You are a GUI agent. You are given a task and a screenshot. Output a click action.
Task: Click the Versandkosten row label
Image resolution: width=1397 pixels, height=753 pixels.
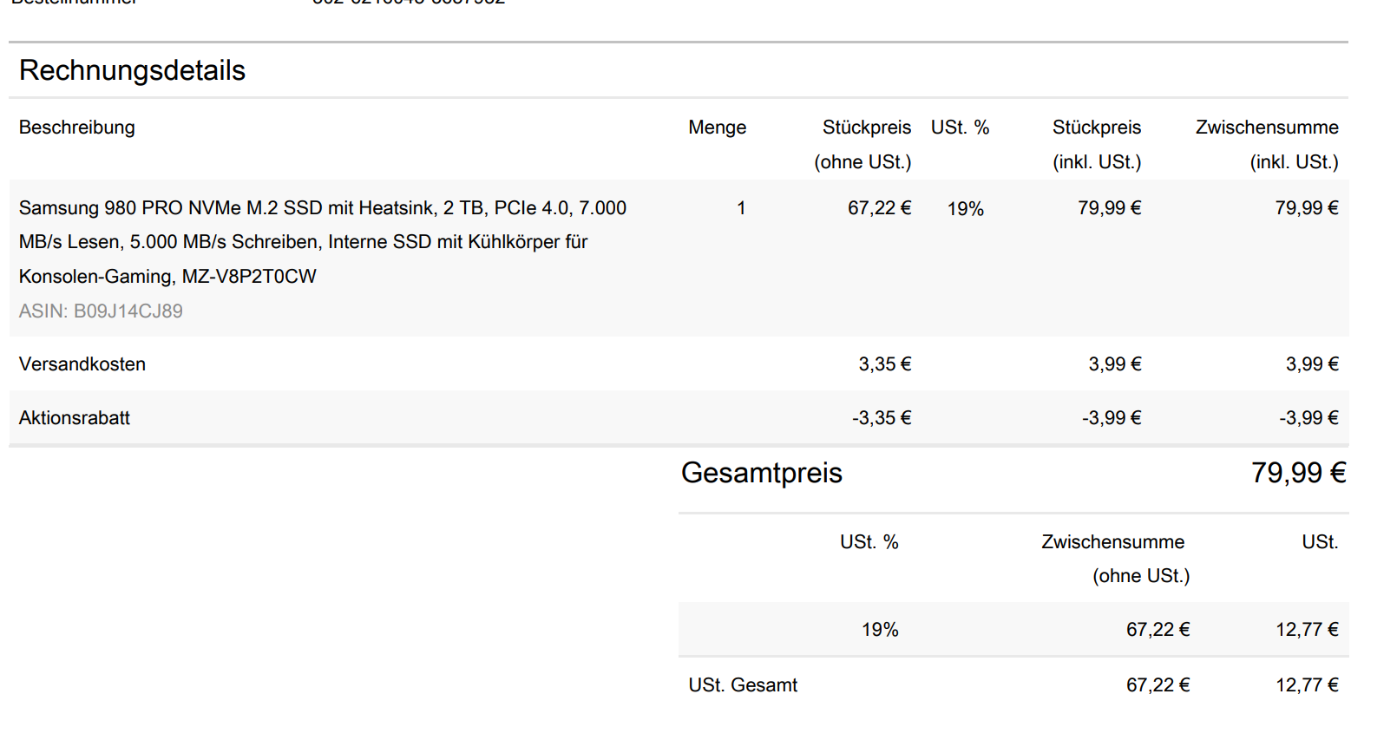tap(82, 364)
